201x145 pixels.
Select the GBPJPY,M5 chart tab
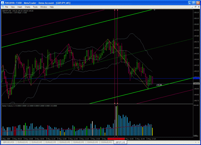[120, 142]
